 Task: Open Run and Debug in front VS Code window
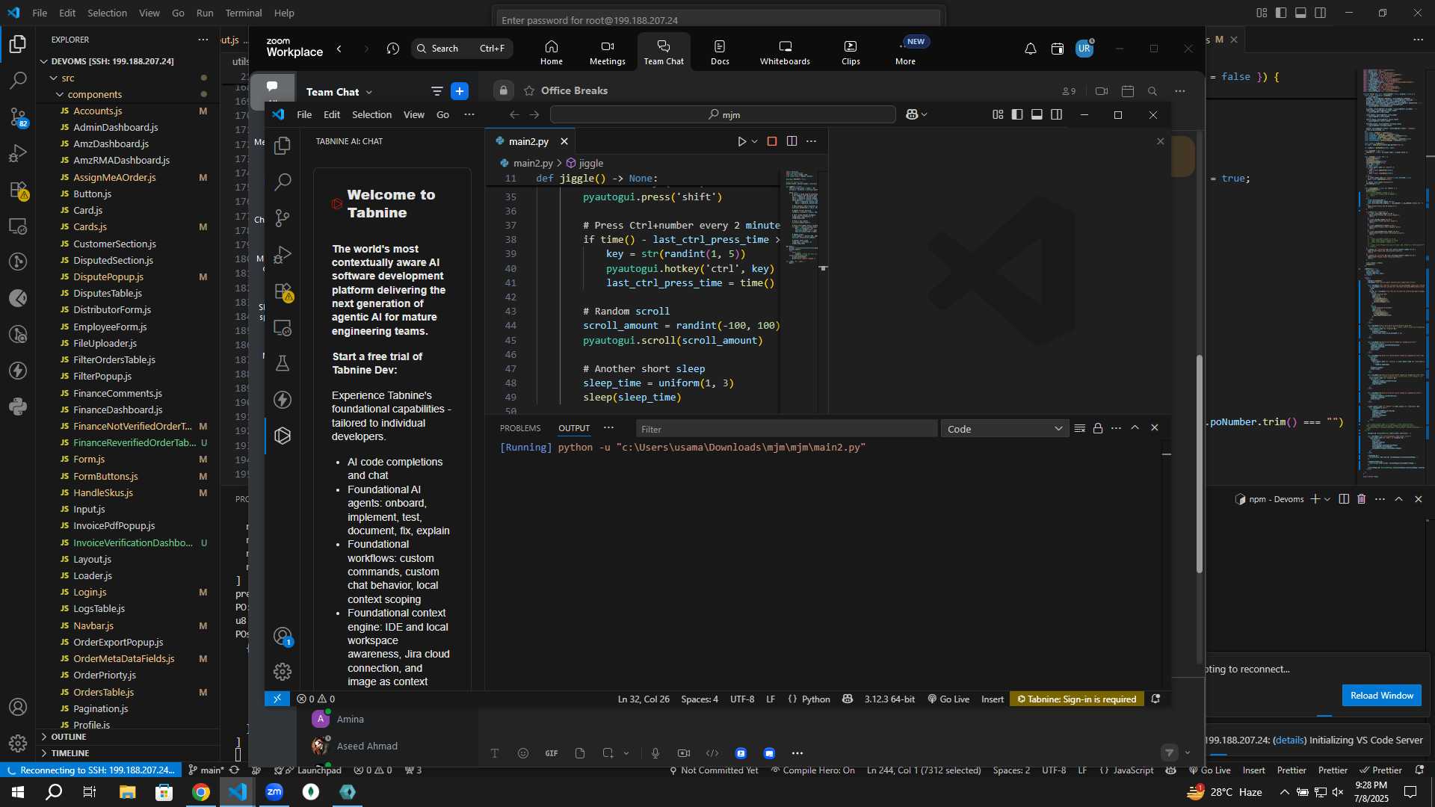click(x=283, y=255)
